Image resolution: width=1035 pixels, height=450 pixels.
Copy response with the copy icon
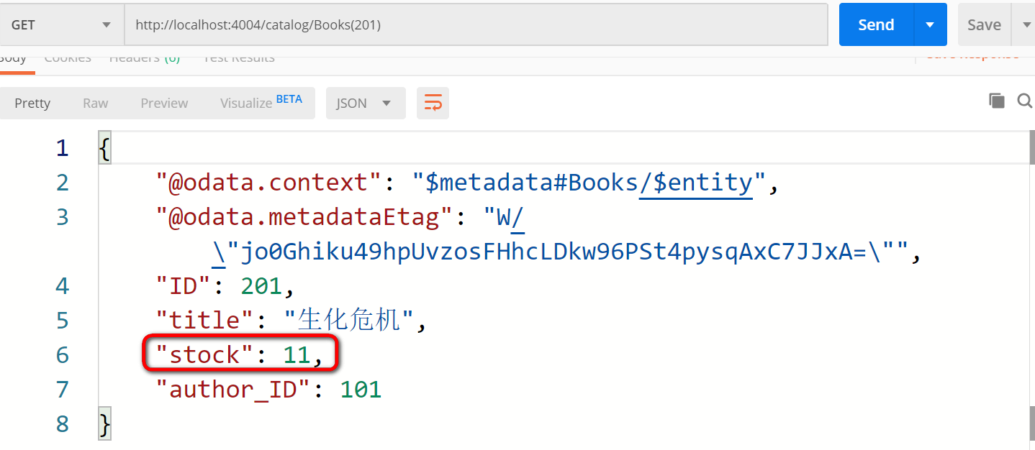997,101
